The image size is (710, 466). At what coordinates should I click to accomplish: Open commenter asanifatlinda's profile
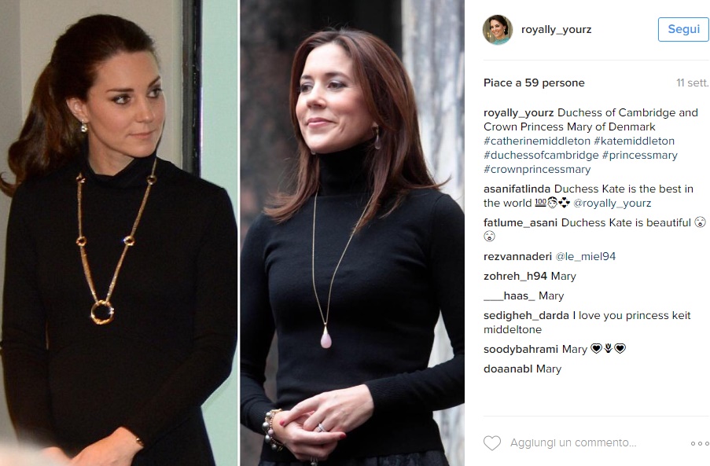(x=517, y=189)
